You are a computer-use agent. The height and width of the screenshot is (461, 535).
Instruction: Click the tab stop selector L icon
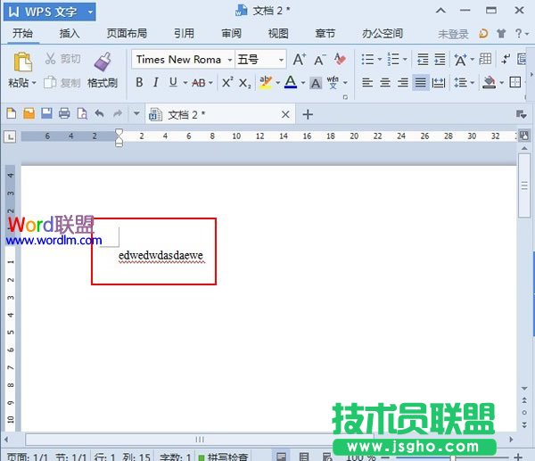click(10, 136)
